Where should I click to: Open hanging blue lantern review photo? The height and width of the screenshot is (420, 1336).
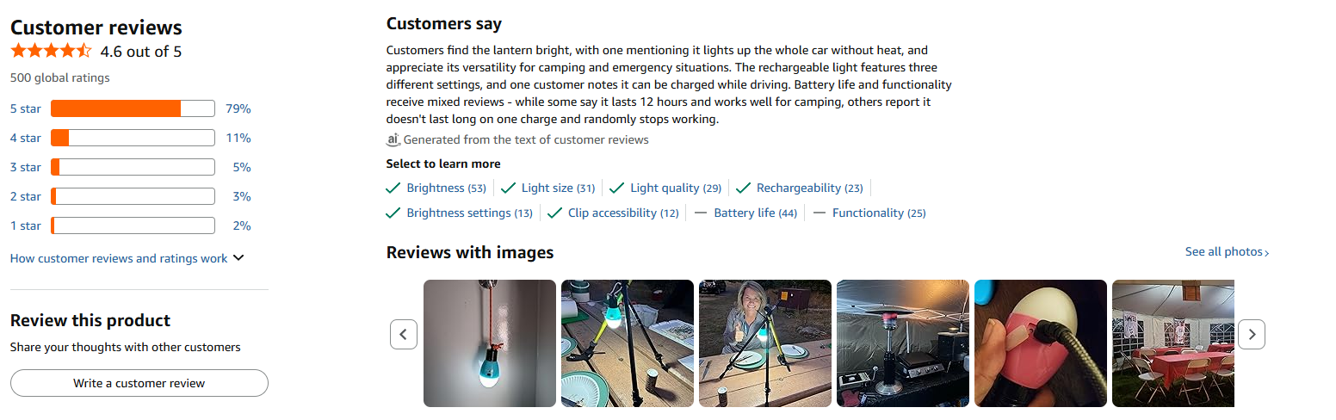pos(490,343)
